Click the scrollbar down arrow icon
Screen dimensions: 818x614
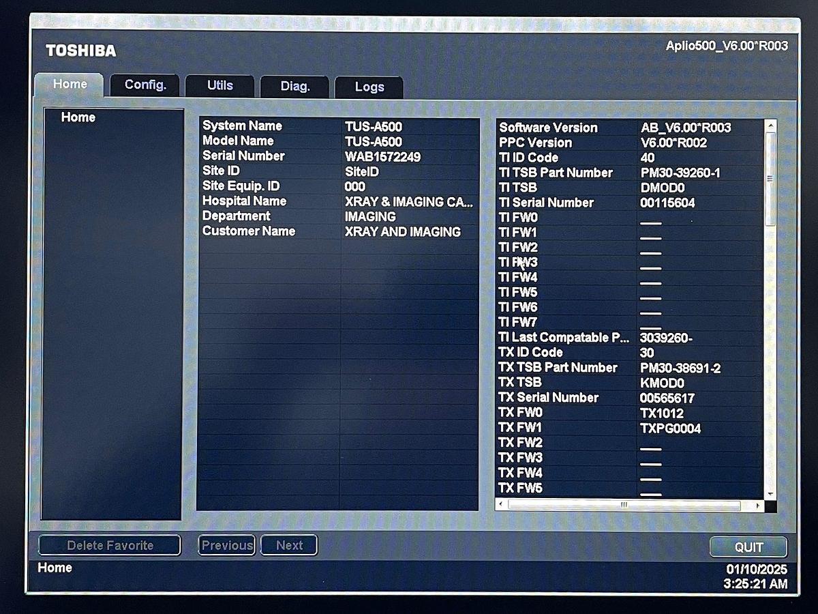(771, 493)
